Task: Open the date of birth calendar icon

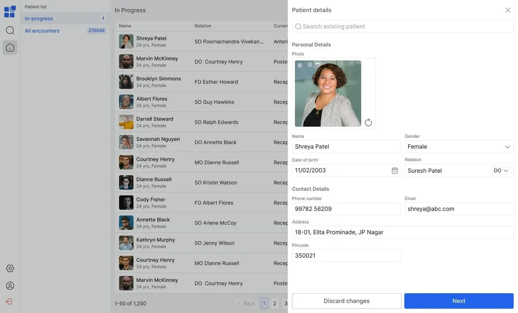Action: coord(395,171)
